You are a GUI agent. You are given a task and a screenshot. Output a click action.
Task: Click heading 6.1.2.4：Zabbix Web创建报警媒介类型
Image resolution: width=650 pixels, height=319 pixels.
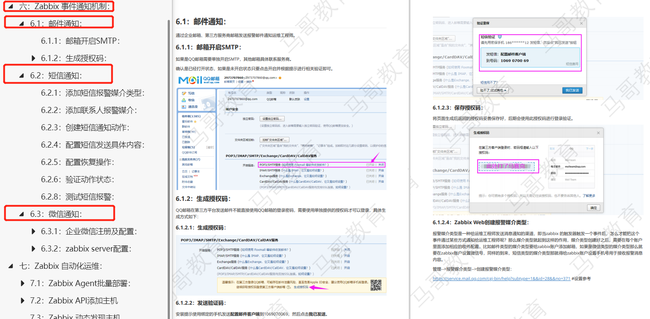tap(480, 222)
